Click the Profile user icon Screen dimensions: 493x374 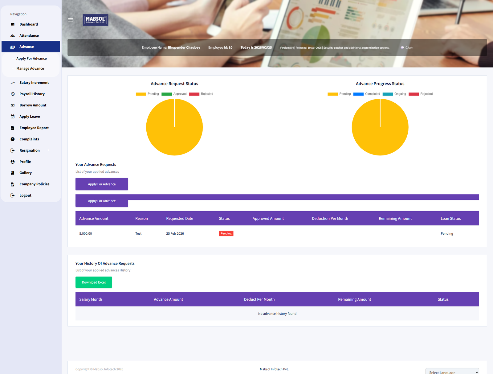click(x=13, y=162)
